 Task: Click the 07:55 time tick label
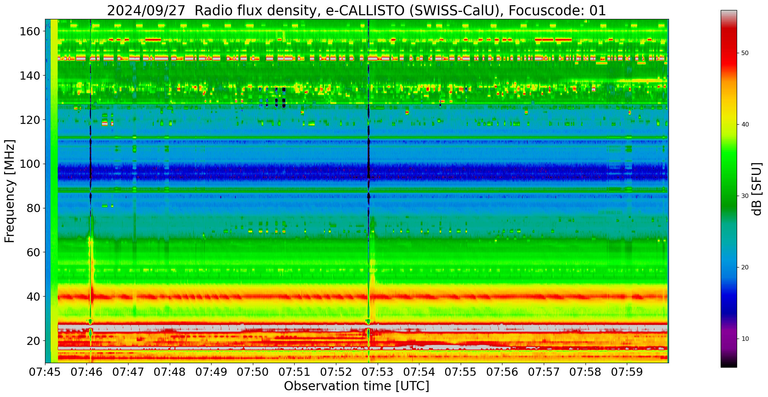[x=461, y=372]
